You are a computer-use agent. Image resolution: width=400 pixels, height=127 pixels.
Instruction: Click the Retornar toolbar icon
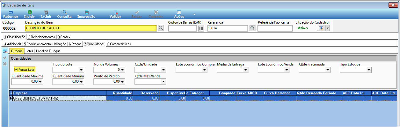point(11,12)
